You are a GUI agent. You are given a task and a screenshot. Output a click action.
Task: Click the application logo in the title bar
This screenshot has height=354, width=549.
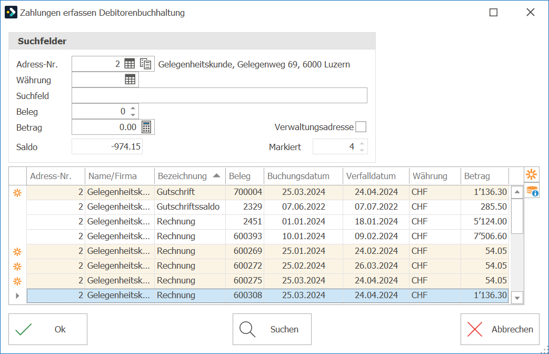pos(11,12)
